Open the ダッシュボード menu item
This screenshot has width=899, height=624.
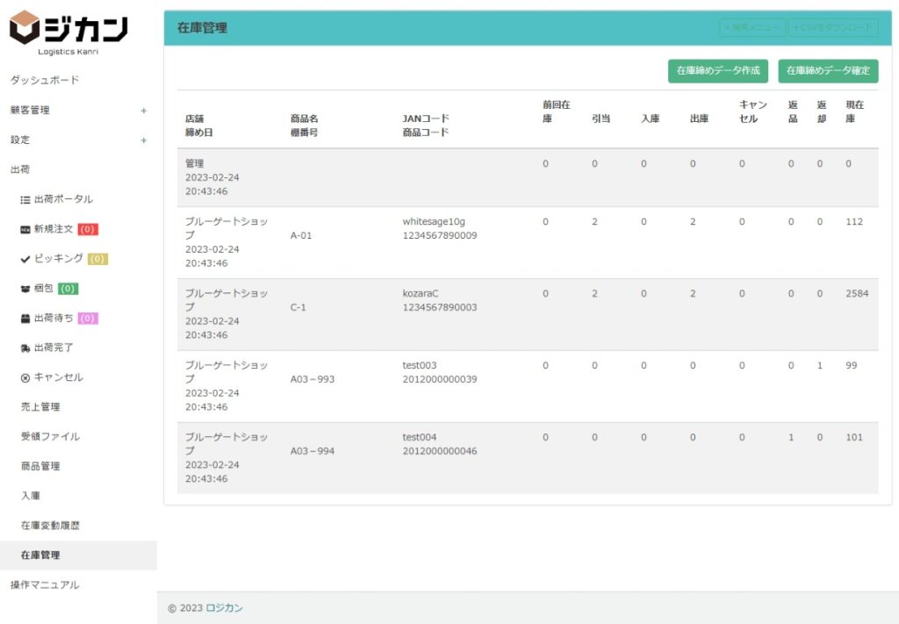click(45, 81)
